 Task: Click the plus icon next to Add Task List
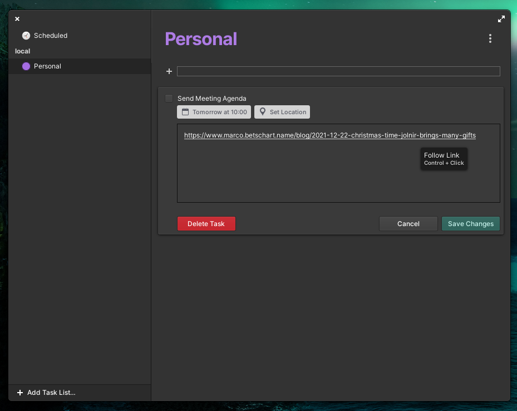[x=19, y=393]
